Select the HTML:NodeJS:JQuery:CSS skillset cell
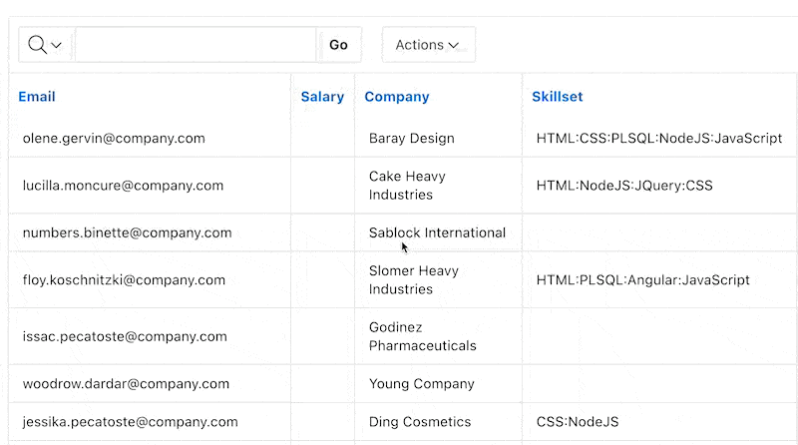The width and height of the screenshot is (798, 445). [x=624, y=186]
